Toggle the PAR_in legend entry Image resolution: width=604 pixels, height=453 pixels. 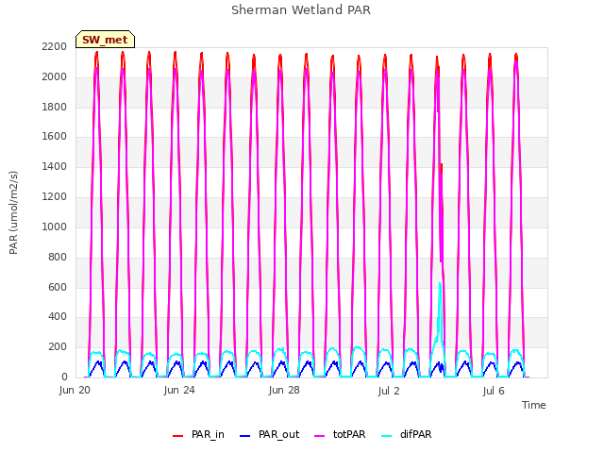point(198,434)
